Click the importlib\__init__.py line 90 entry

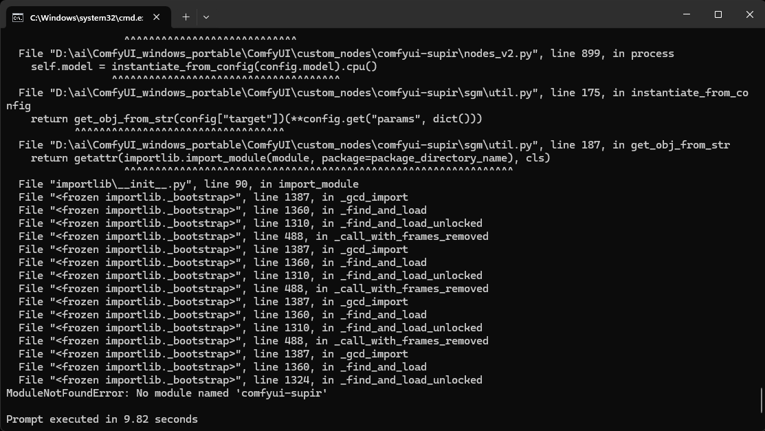click(188, 184)
